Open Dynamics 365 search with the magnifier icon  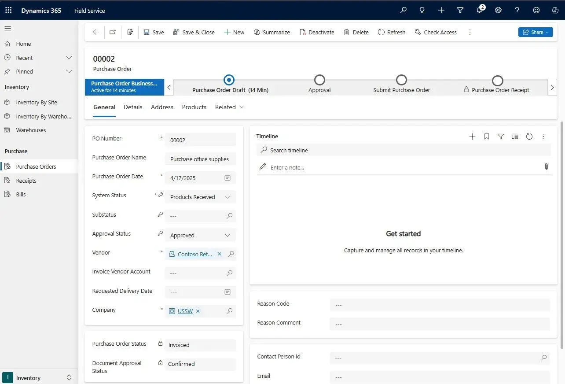(403, 10)
